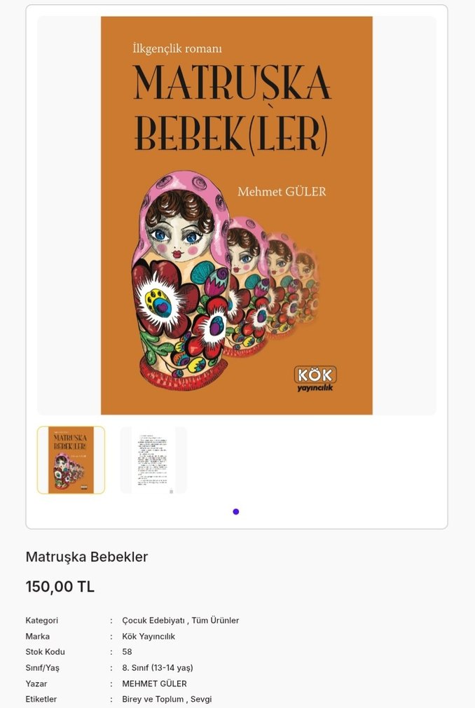
Task: Click the 8. Sınıf (13-14 yaş) value
Action: click(158, 667)
